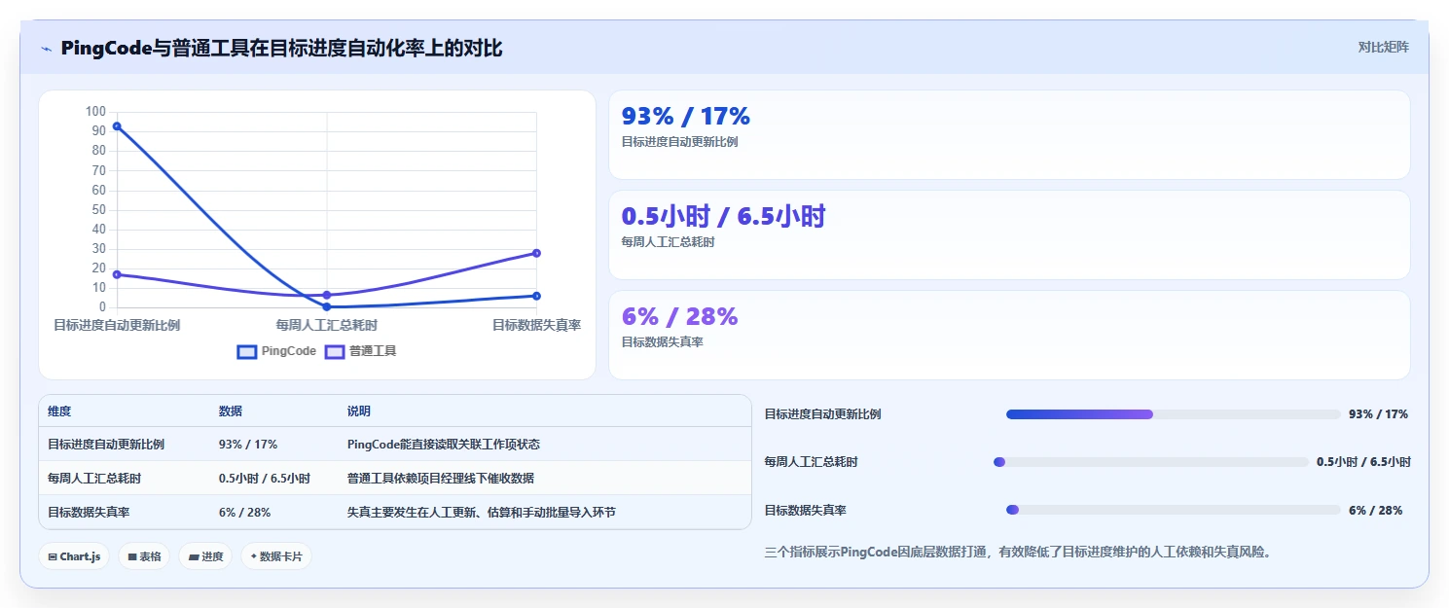Image resolution: width=1449 pixels, height=608 pixels.
Task: Click progress value 6% / 28% beside bar
Action: [x=1375, y=510]
